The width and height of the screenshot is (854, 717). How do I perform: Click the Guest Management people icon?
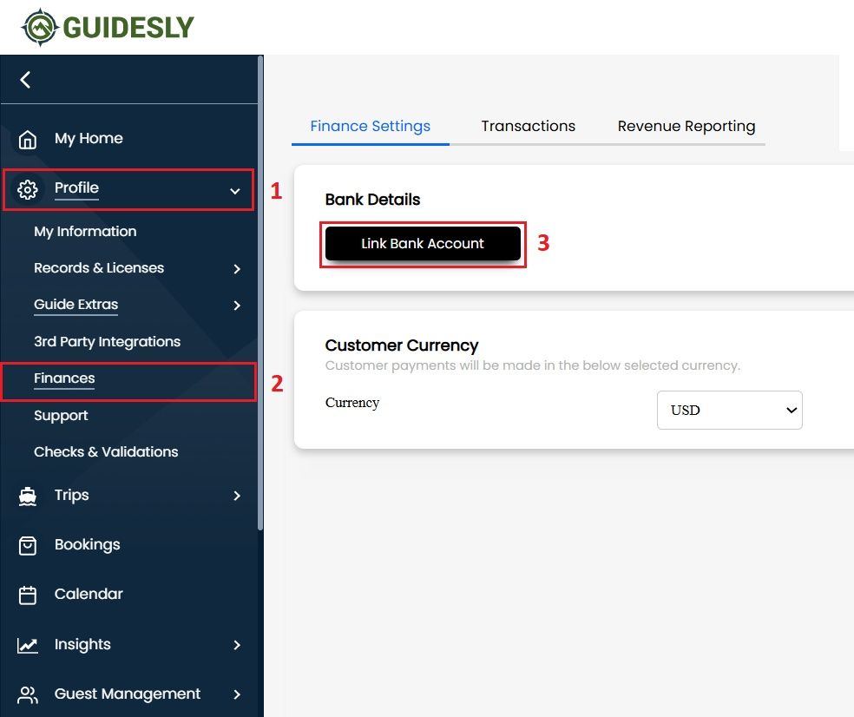(x=28, y=694)
